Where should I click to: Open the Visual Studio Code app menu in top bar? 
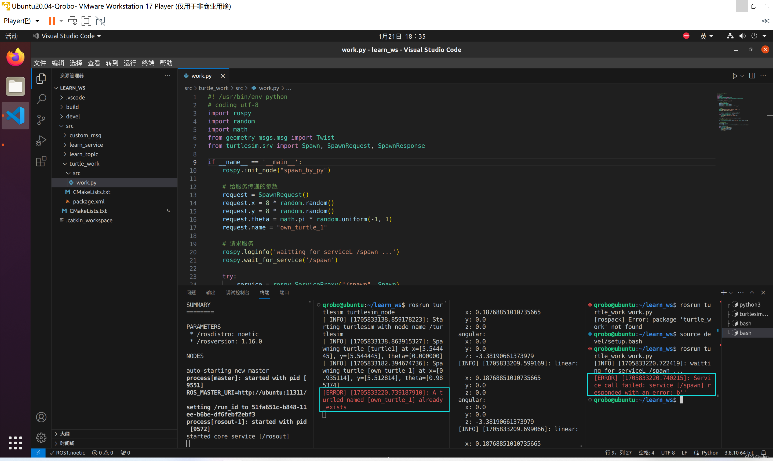[x=67, y=36]
